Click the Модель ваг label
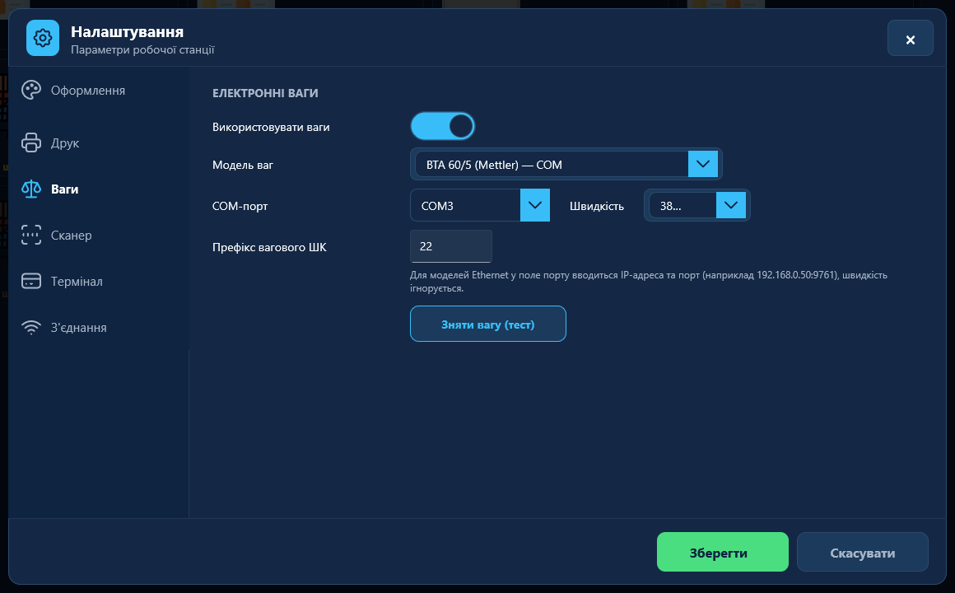Screen dimensions: 955x593 coord(242,165)
